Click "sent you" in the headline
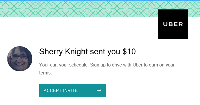The image size is (200, 105). point(105,52)
